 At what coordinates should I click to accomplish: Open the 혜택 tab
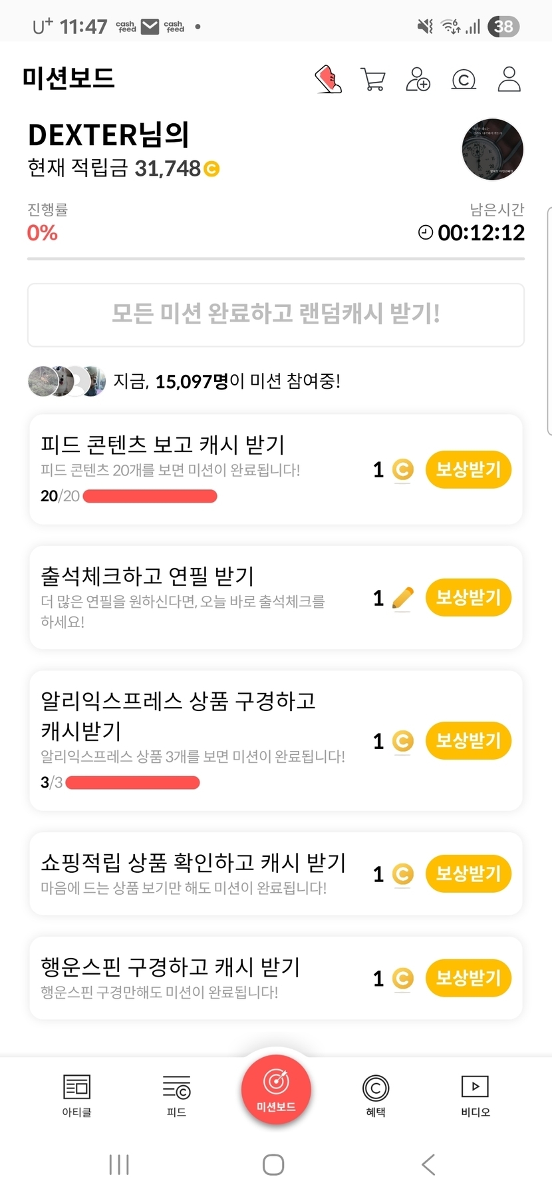[376, 1094]
